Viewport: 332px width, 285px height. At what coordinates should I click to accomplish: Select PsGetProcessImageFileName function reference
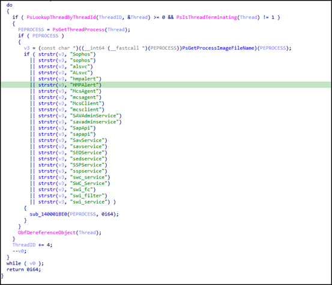[x=218, y=48]
